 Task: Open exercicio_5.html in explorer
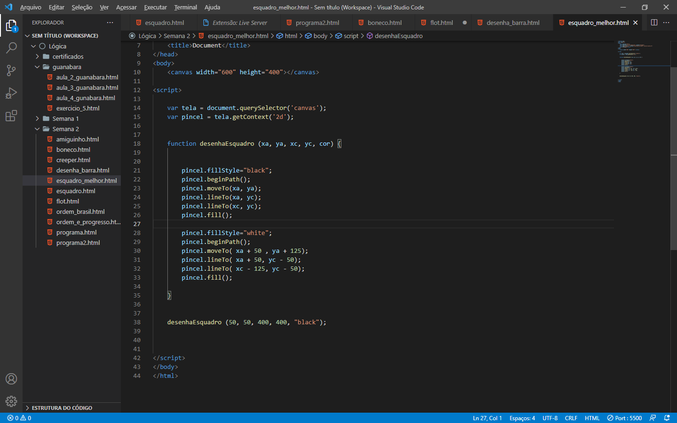tap(78, 108)
